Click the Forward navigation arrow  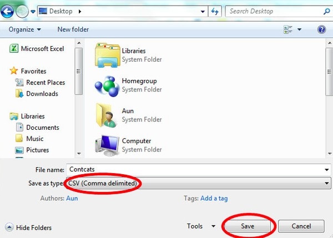(22, 11)
